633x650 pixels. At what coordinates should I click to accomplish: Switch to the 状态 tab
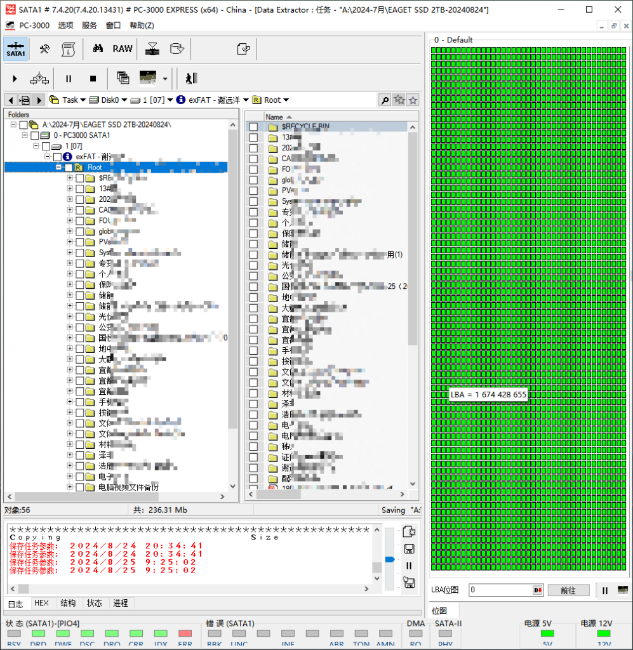pos(94,603)
